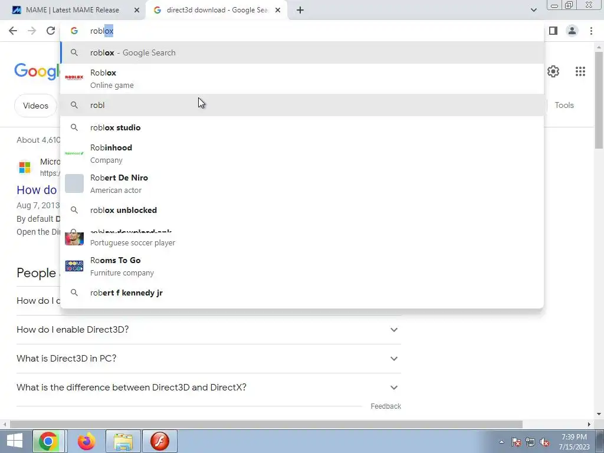The image size is (604, 453).
Task: Close the direct3d download tab
Action: coord(278,10)
